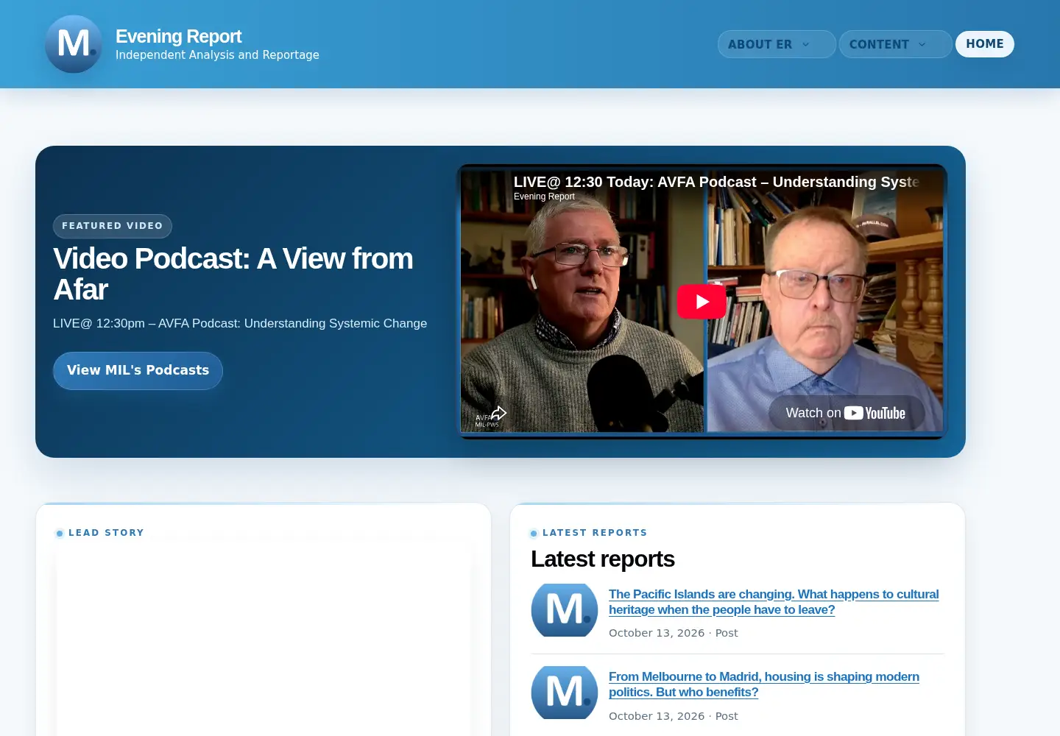Click the LEAD STORY label
This screenshot has width=1060, height=736.
click(x=106, y=533)
